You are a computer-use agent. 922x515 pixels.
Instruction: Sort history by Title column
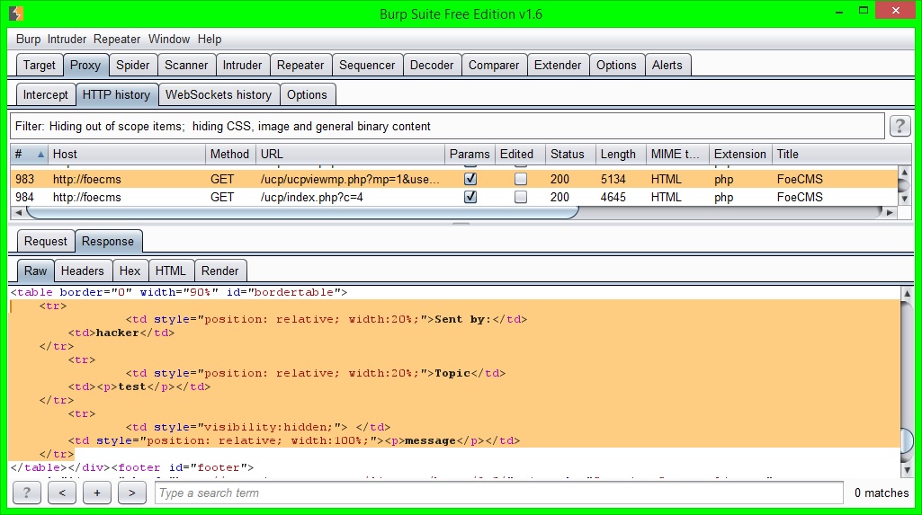tap(835, 155)
